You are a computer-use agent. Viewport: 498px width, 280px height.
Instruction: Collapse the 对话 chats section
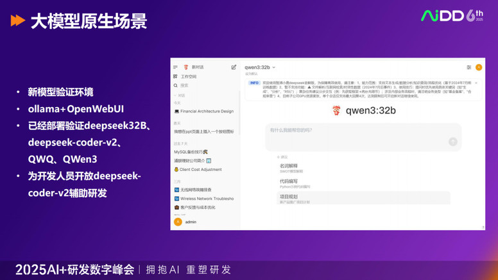(180, 95)
